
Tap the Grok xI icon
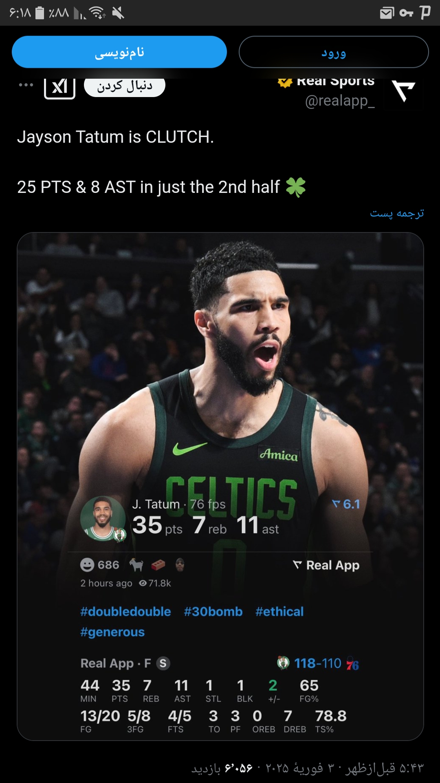click(60, 87)
